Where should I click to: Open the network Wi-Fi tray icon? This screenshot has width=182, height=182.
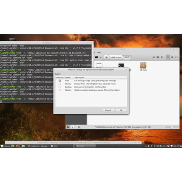tap(155, 146)
